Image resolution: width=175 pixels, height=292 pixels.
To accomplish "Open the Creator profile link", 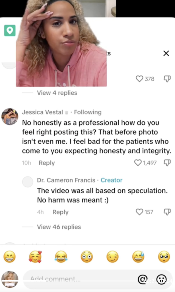I will (x=111, y=180).
